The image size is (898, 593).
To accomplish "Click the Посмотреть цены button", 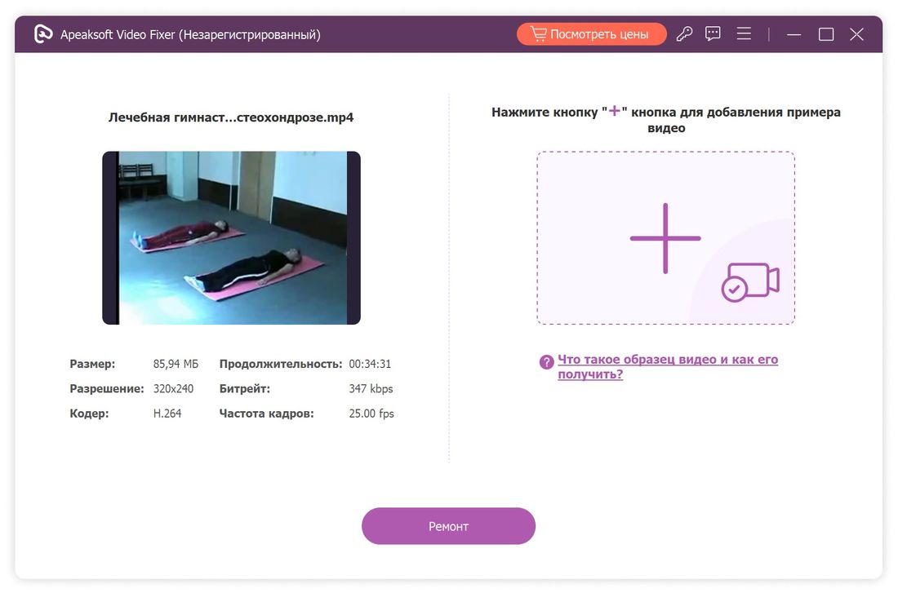I will coord(591,33).
